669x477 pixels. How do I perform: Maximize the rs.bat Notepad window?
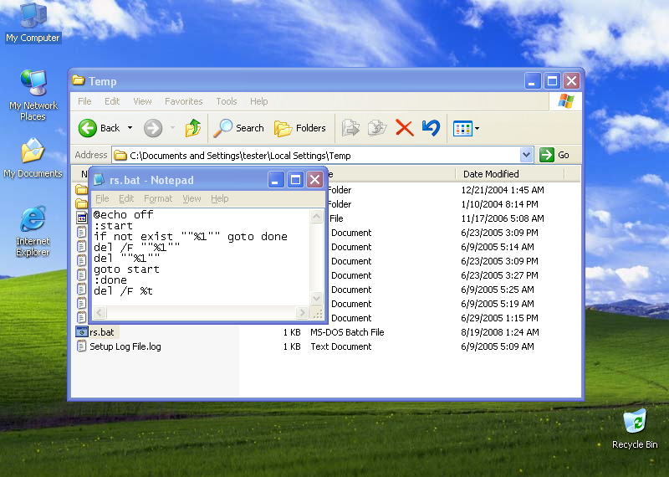295,180
